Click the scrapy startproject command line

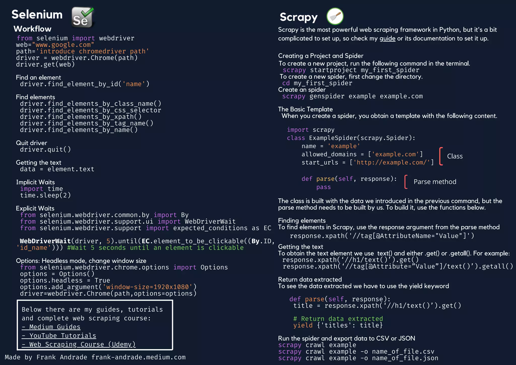(351, 70)
